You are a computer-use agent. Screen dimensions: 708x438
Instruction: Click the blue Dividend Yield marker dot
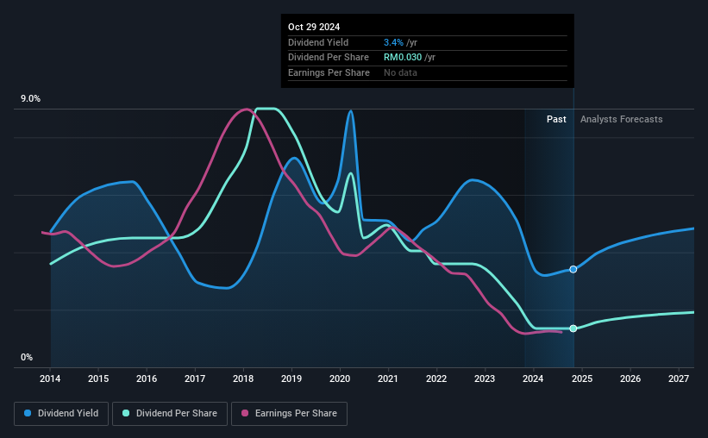[573, 269]
